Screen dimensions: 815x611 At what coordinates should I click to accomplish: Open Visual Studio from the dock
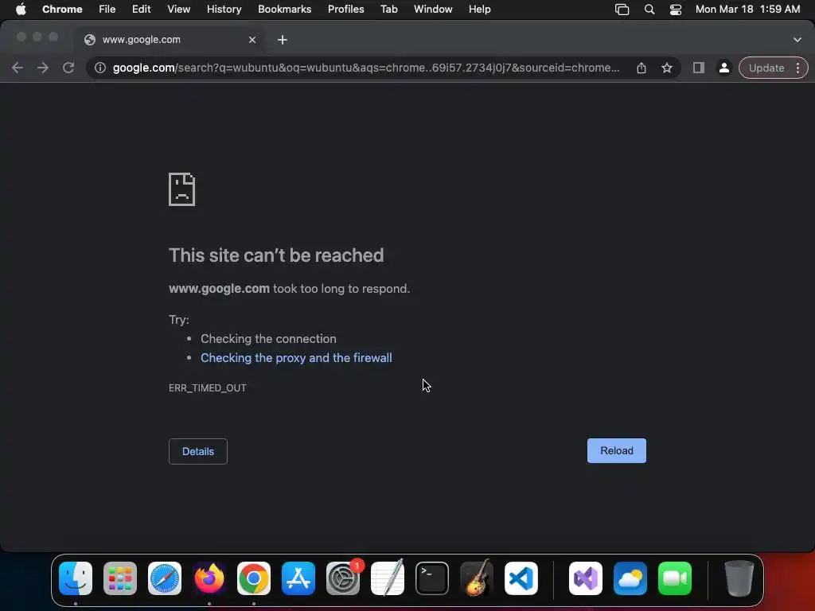coord(586,578)
